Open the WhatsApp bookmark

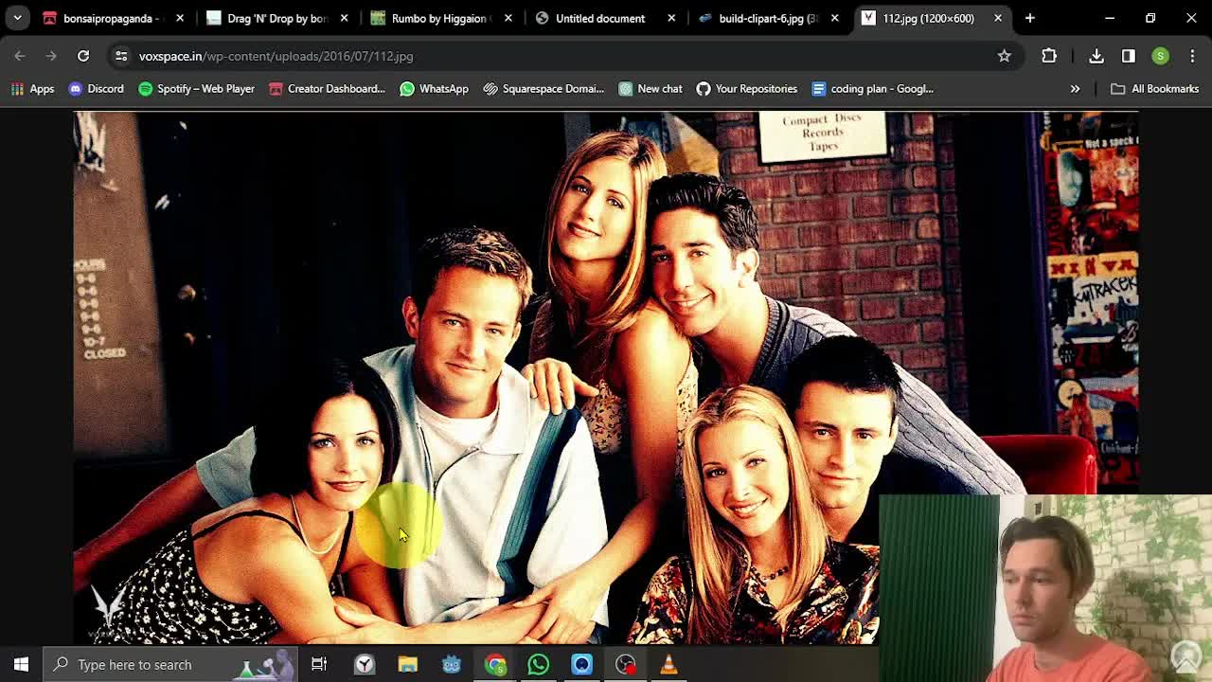[434, 88]
